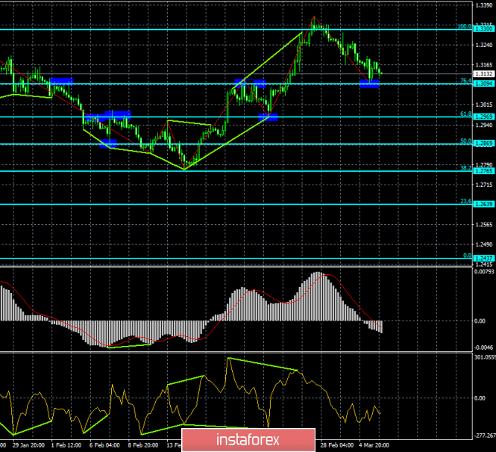
Task: Click the 1.2715 price scale value
Action: tap(484, 185)
